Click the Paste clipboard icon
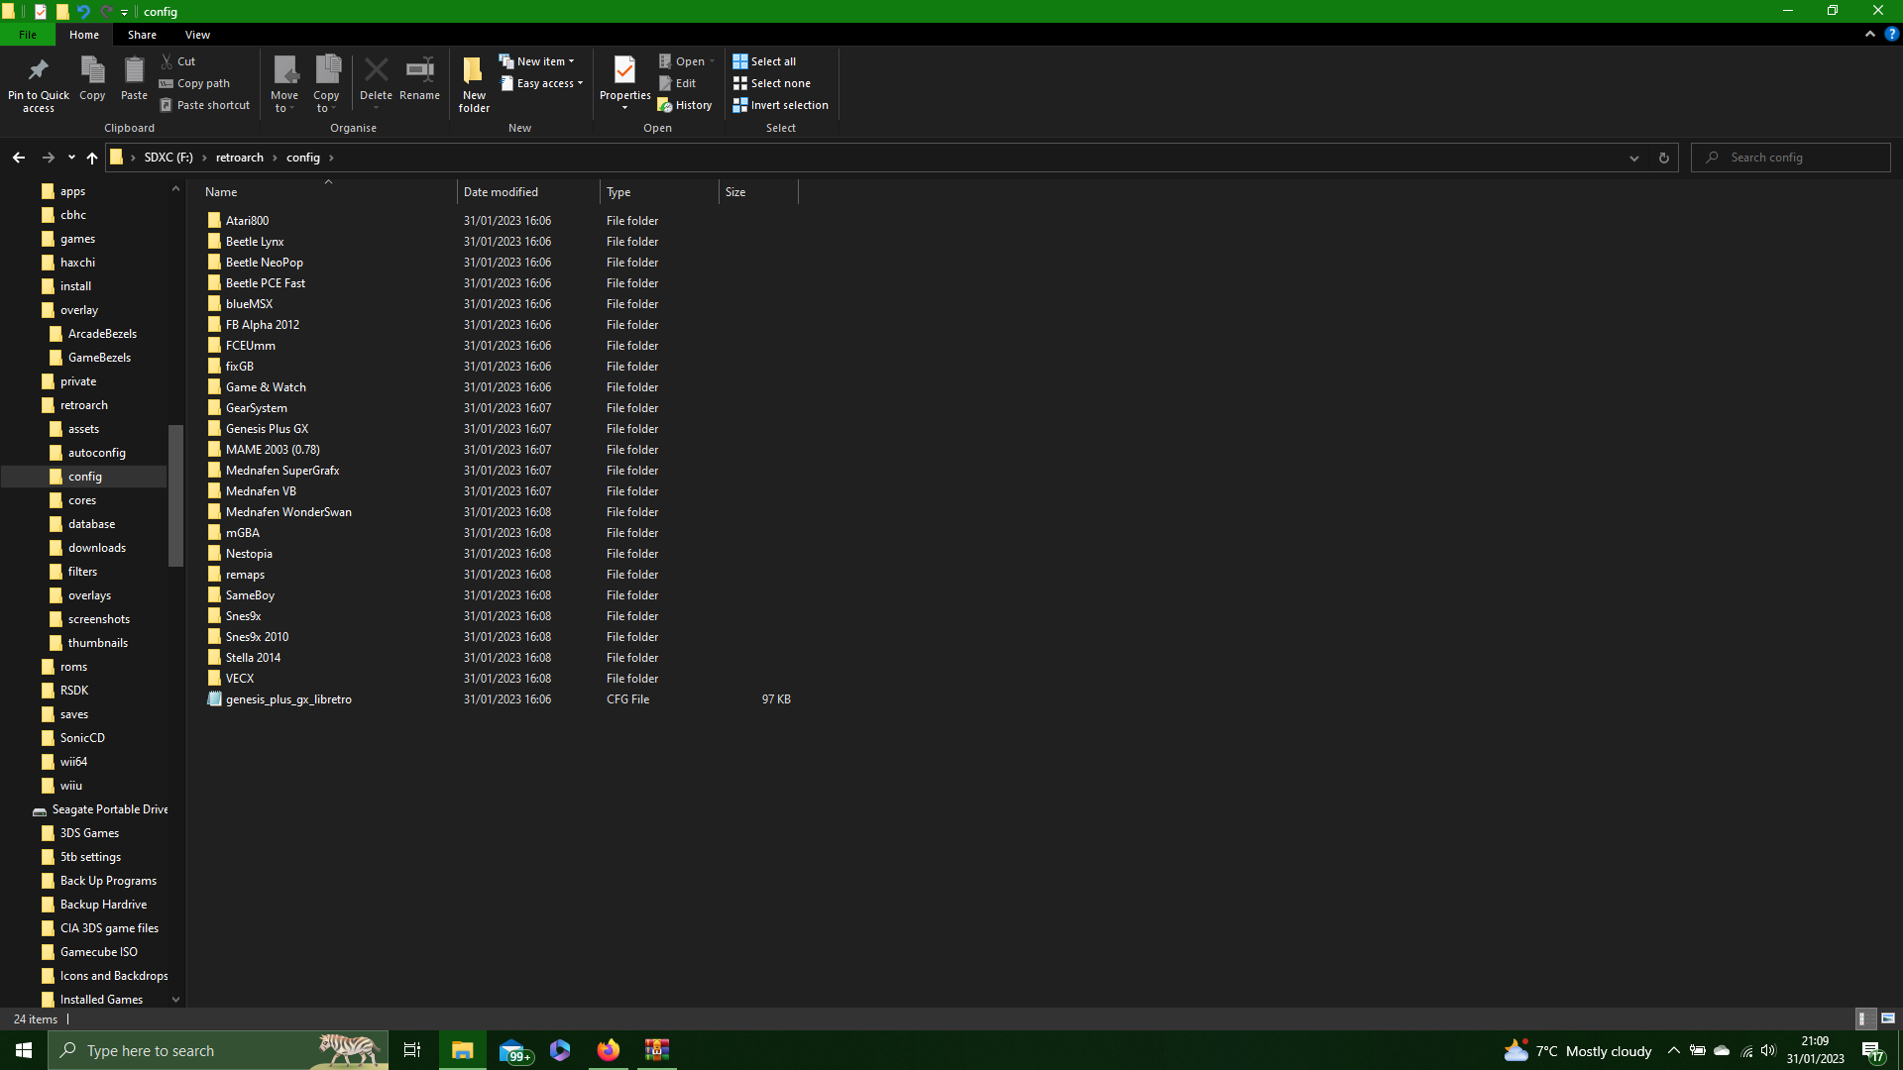The height and width of the screenshot is (1070, 1903). tap(134, 79)
